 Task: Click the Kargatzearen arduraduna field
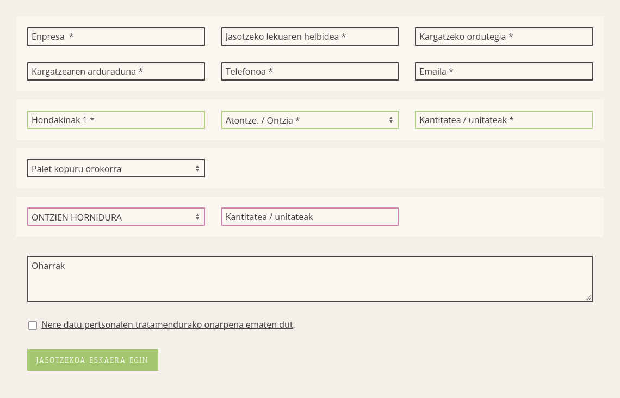pos(116,71)
